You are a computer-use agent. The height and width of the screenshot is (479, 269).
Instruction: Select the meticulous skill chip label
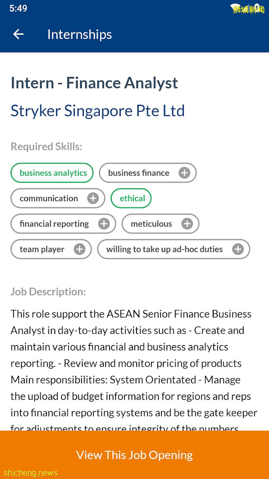(151, 224)
